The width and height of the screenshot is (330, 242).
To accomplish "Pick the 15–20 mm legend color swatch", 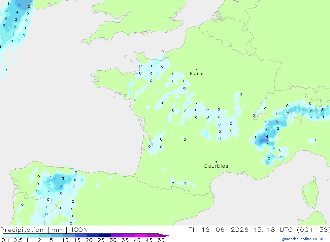I will point(81,235).
